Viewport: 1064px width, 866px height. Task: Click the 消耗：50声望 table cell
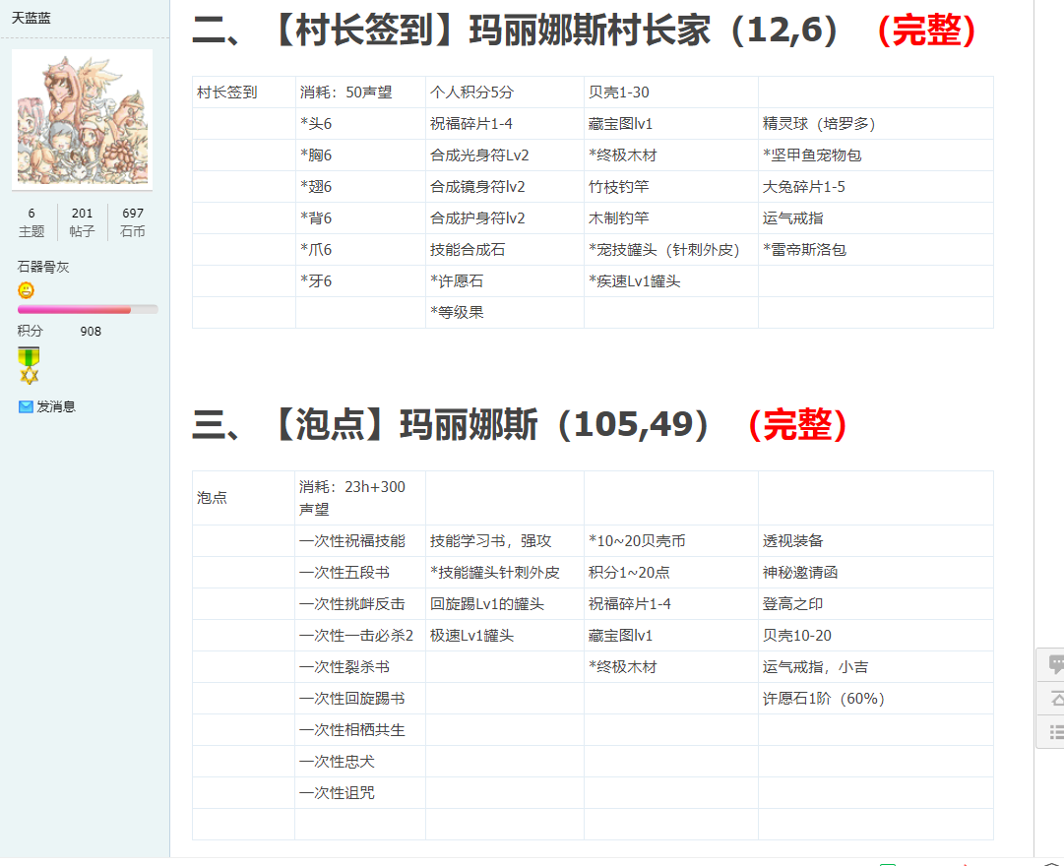tap(346, 93)
